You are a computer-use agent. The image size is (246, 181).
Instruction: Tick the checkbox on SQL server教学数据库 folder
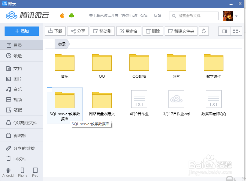49,90
